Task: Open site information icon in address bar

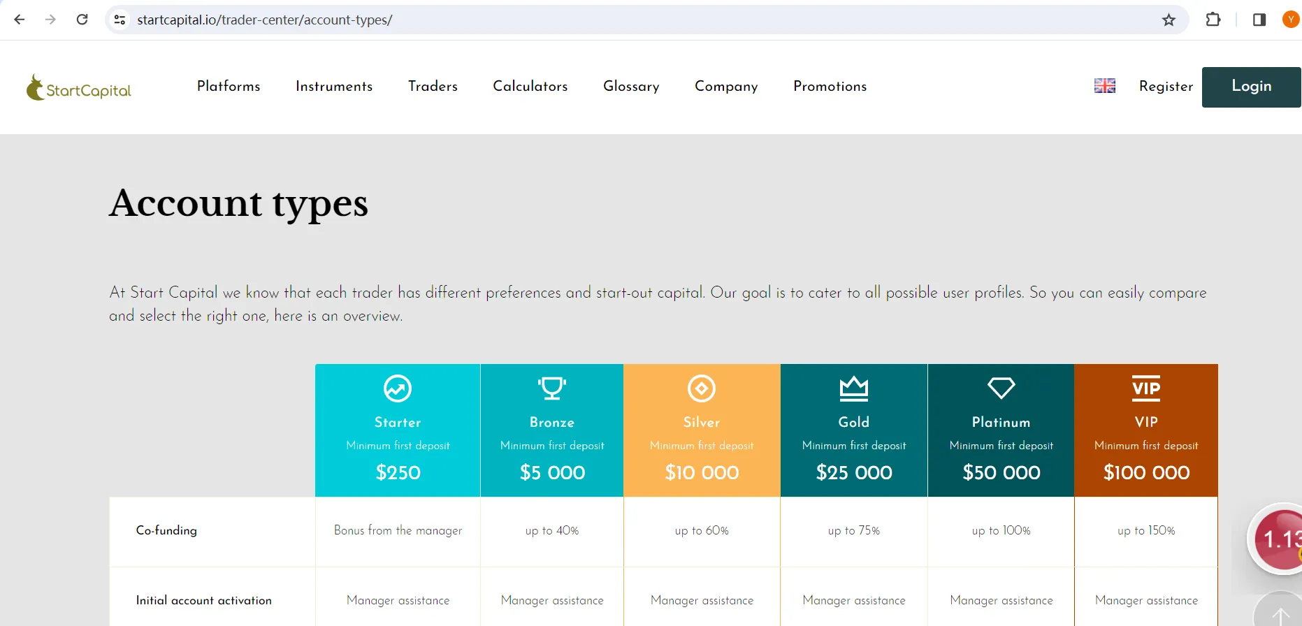Action: click(x=120, y=20)
